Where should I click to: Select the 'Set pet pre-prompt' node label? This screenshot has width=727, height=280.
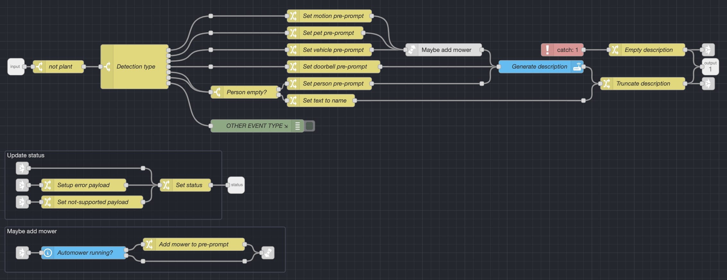coord(328,33)
